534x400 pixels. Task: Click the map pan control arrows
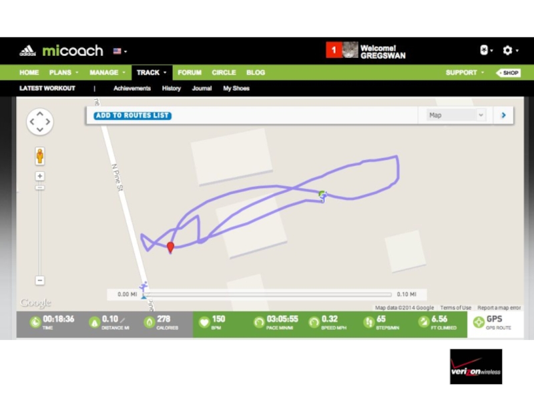40,121
